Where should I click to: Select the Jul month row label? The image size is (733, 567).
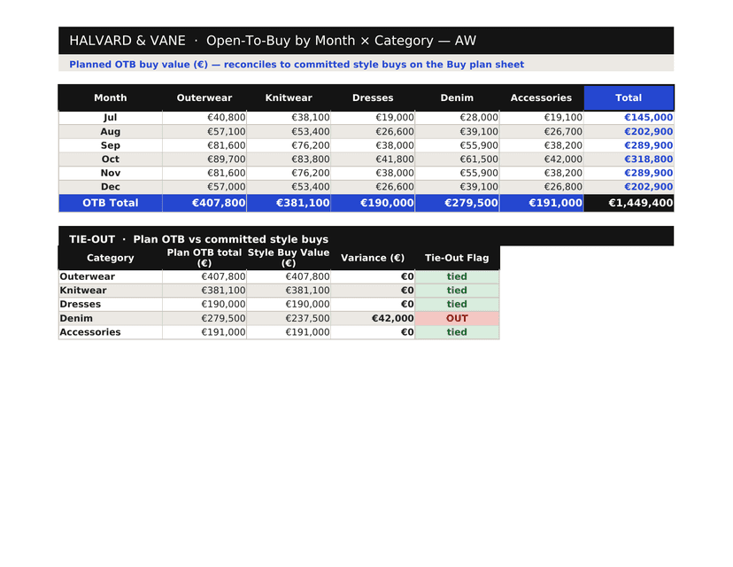coord(111,118)
